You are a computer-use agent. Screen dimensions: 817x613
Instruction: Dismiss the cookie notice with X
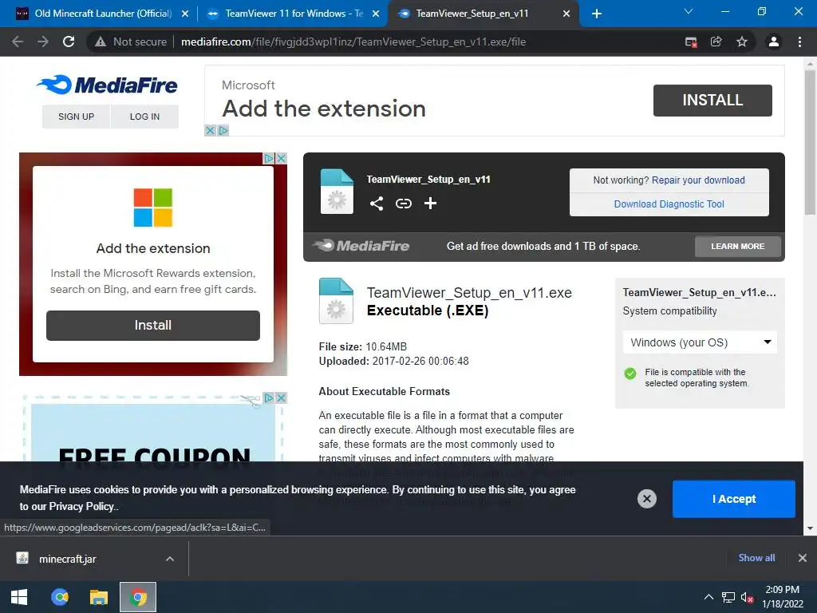(x=646, y=499)
